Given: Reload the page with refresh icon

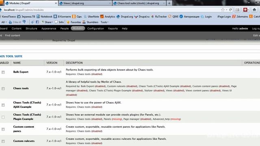Looking at the screenshot, I should tap(230, 10).
